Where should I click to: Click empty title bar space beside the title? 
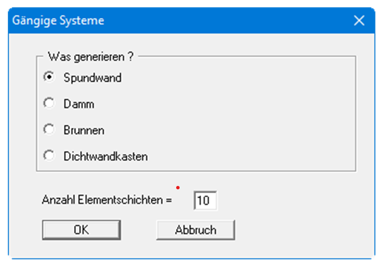224,21
